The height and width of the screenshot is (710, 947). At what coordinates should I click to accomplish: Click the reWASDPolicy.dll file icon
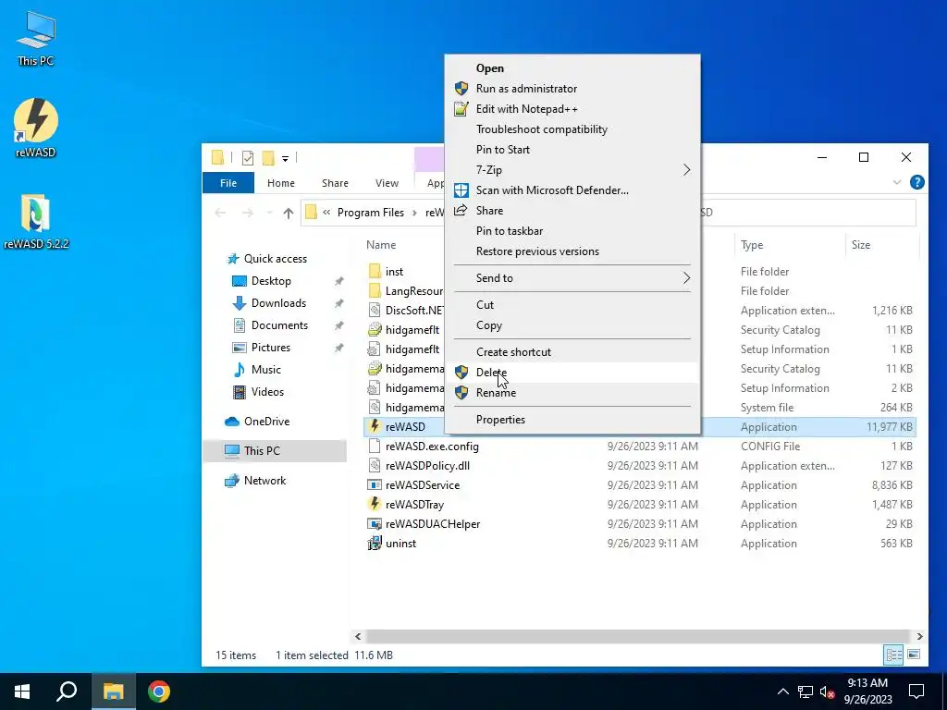click(375, 466)
